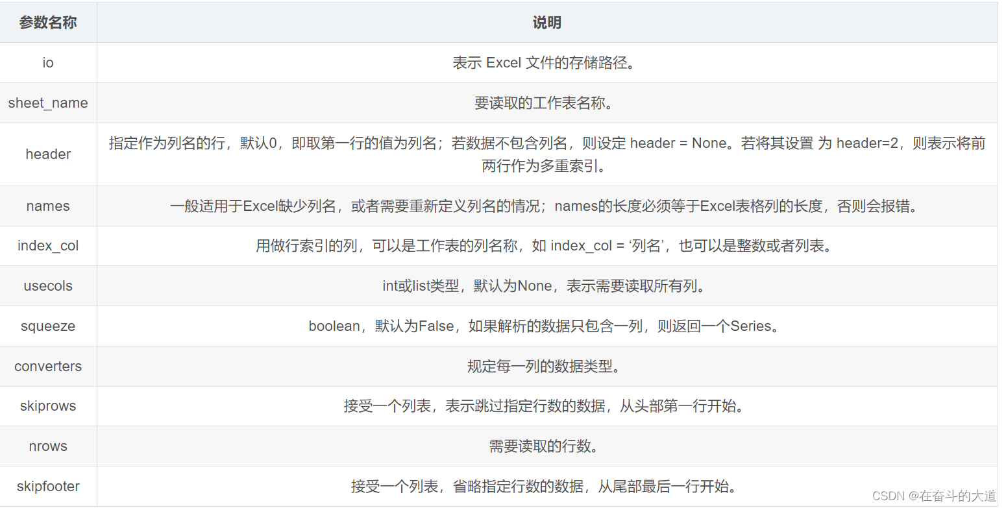The image size is (1006, 508).
Task: Select description 'boolean，默认为False'
Action: tap(547, 326)
